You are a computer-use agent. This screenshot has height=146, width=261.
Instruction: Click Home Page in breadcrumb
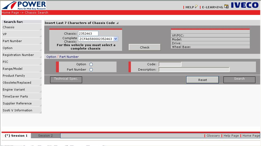tap(10, 13)
